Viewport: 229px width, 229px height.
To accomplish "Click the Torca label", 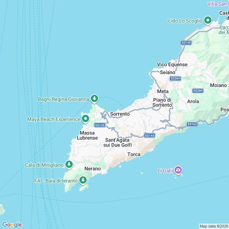I will tap(134, 154).
